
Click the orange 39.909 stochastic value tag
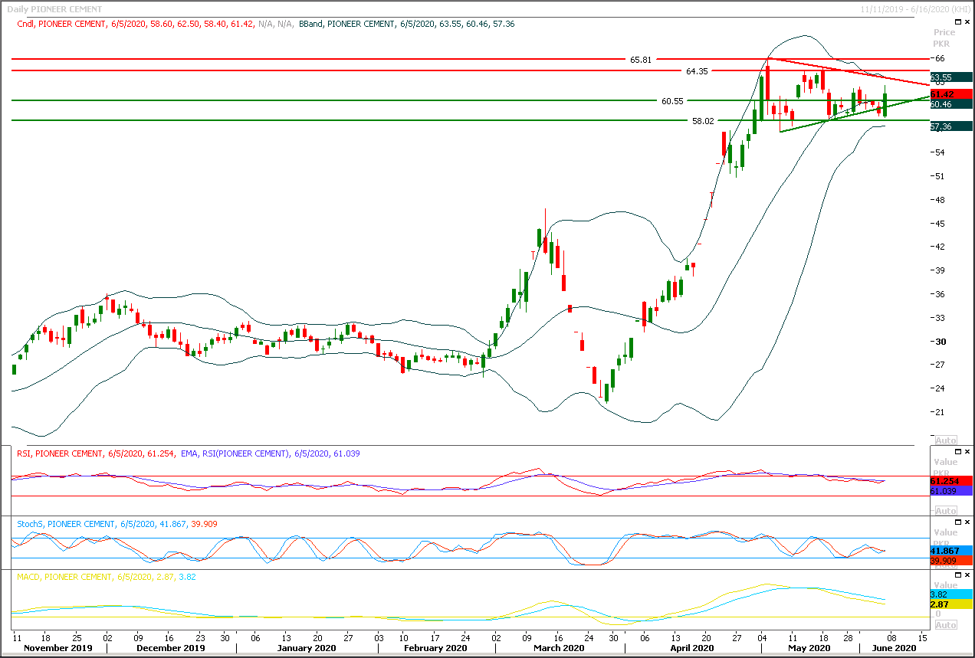pos(951,561)
